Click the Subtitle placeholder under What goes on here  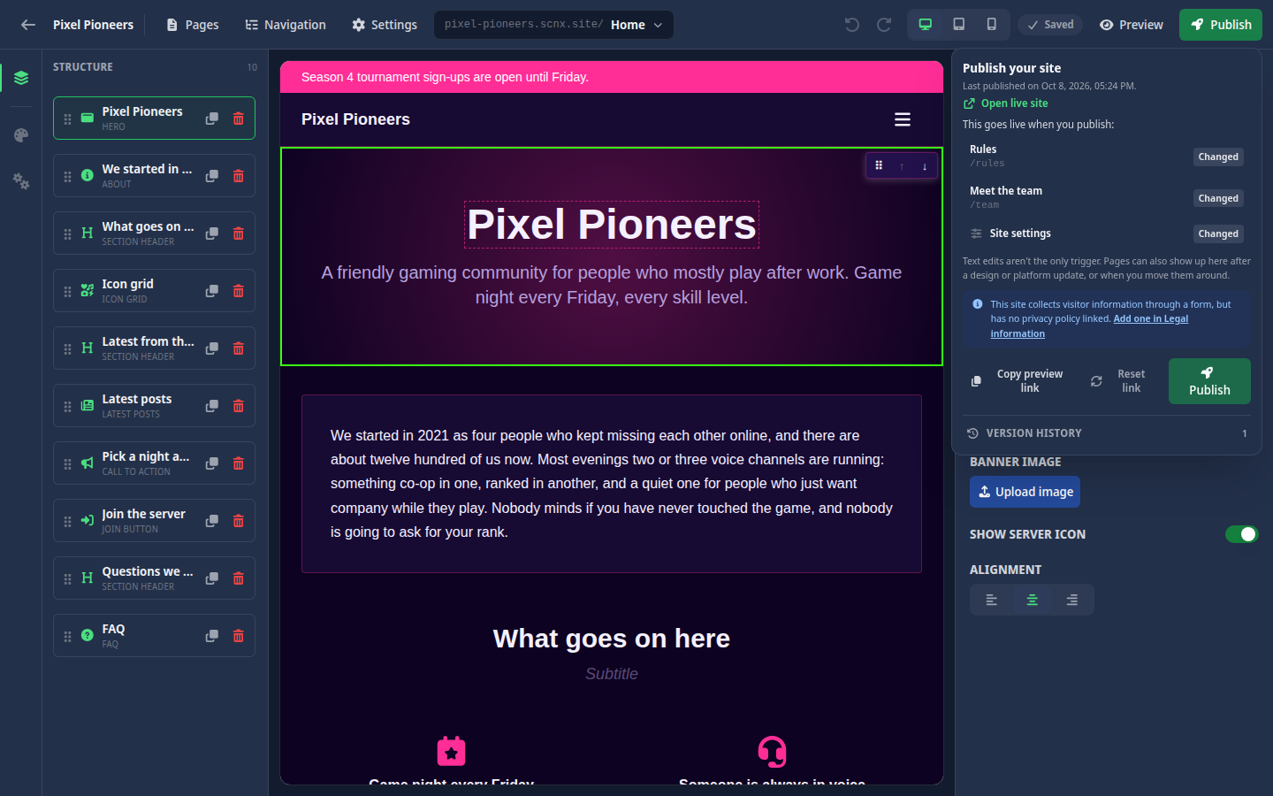(612, 674)
